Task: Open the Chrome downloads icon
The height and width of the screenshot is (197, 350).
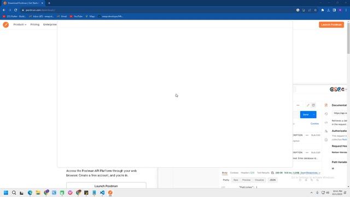Action: [328, 10]
